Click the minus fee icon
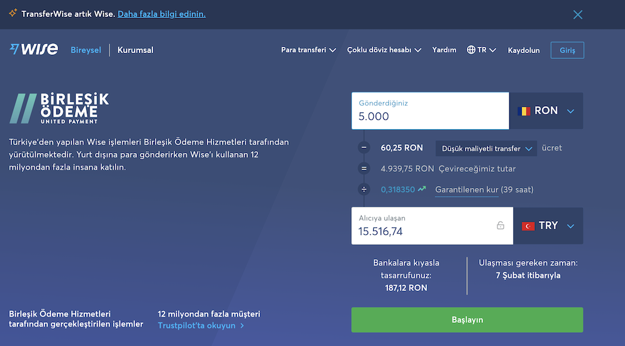This screenshot has width=625, height=346. [x=364, y=148]
